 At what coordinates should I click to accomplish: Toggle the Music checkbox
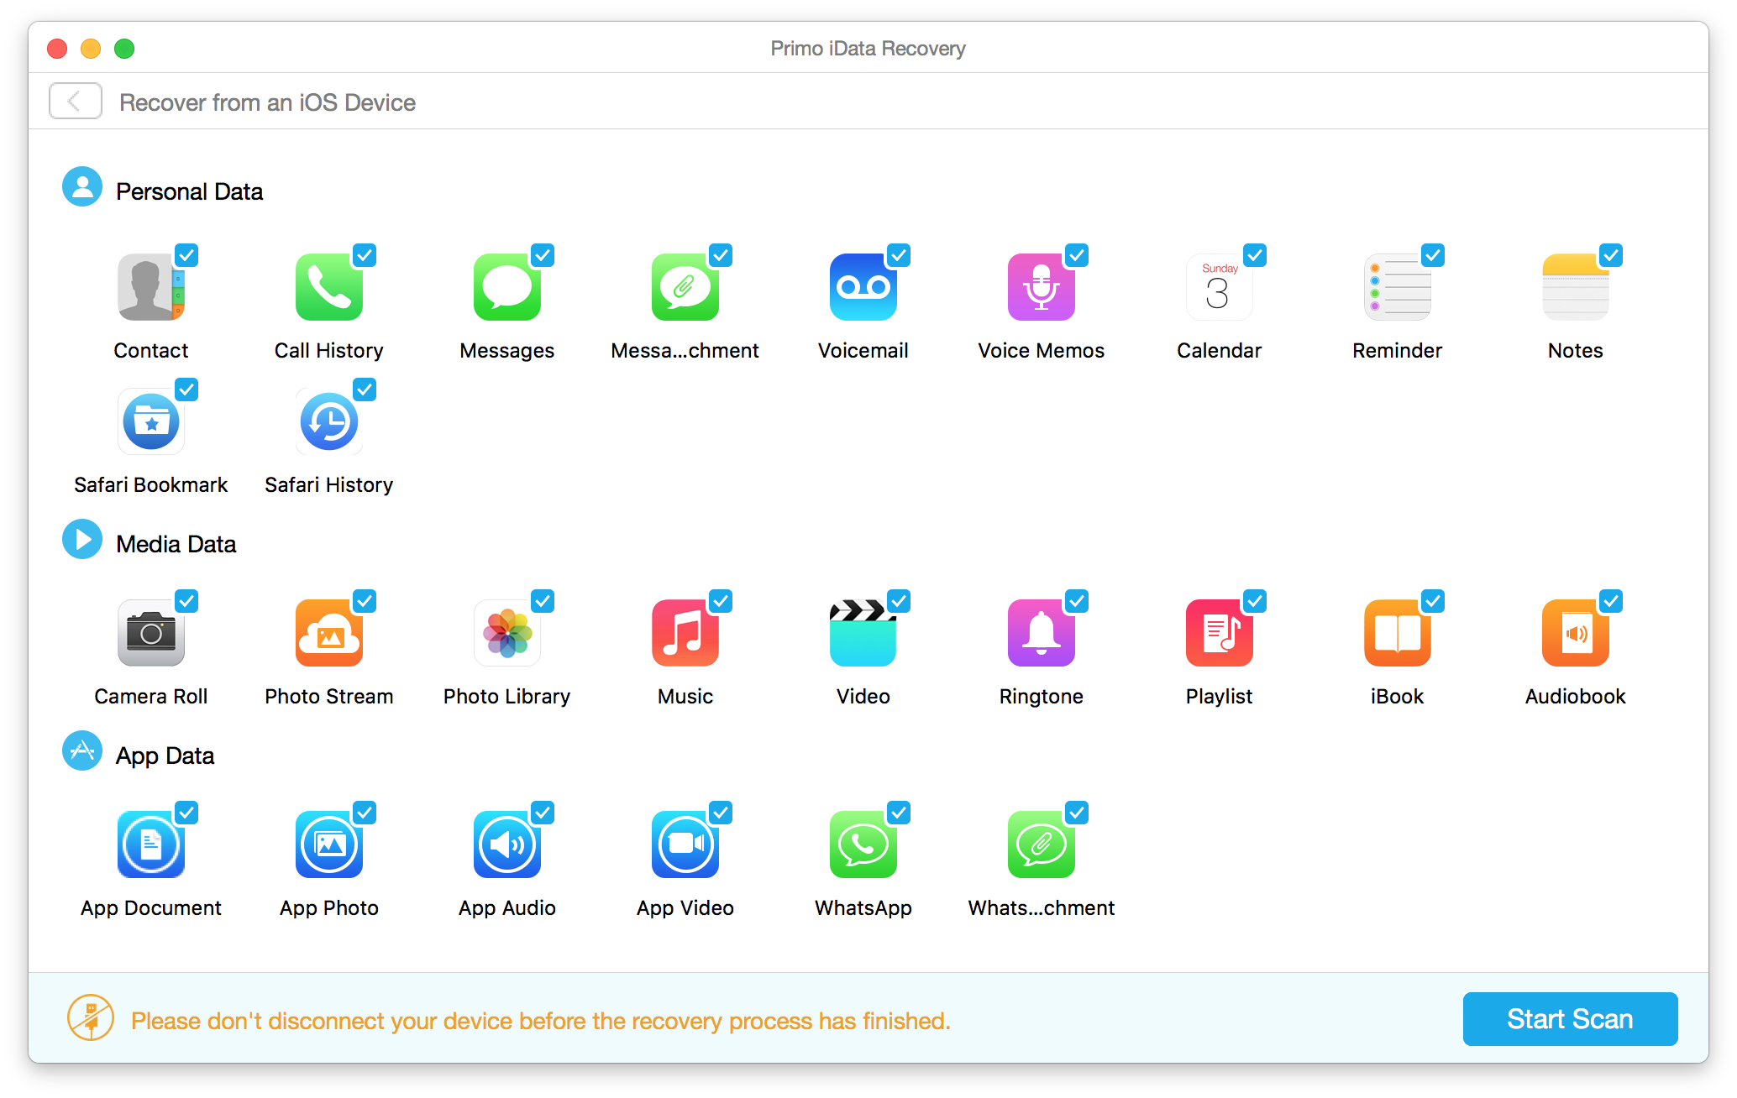pyautogui.click(x=721, y=601)
